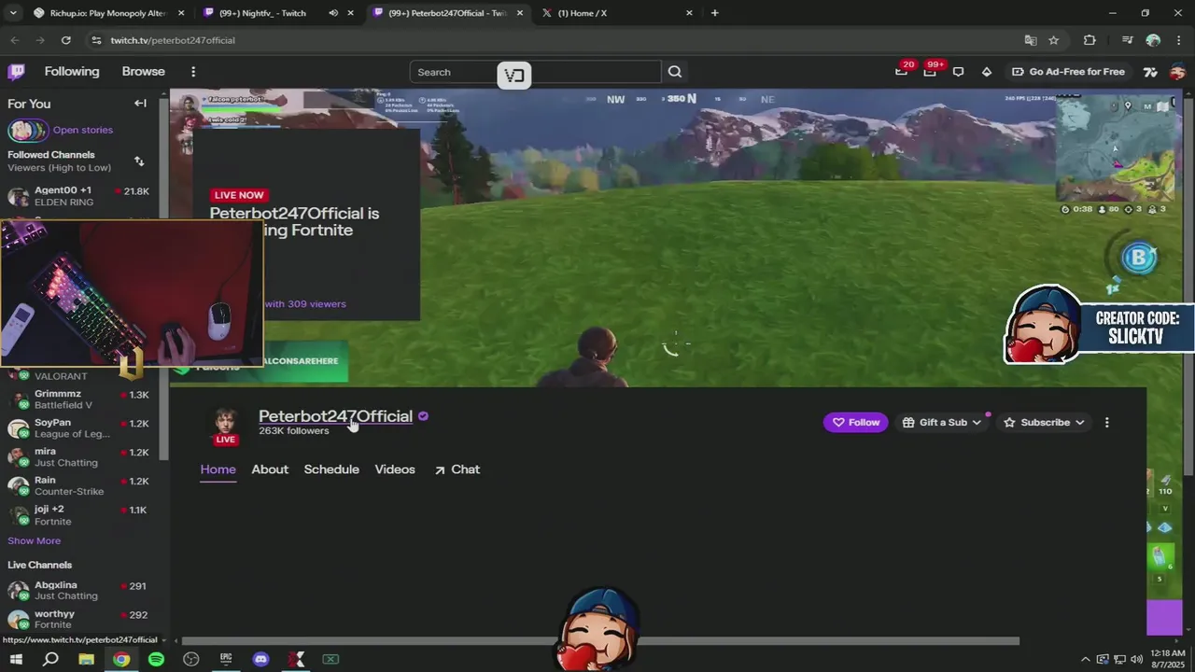Click the Peterbot247Official channel avatar

(x=225, y=423)
